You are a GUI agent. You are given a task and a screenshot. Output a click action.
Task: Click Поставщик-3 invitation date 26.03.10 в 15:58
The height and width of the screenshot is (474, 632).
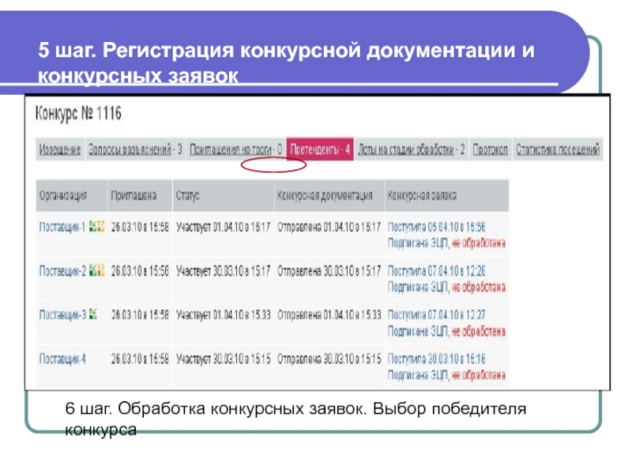140,314
